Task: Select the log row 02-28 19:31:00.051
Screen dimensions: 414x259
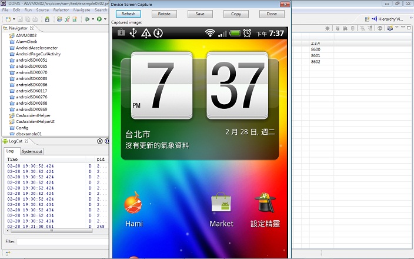Action: 57,227
